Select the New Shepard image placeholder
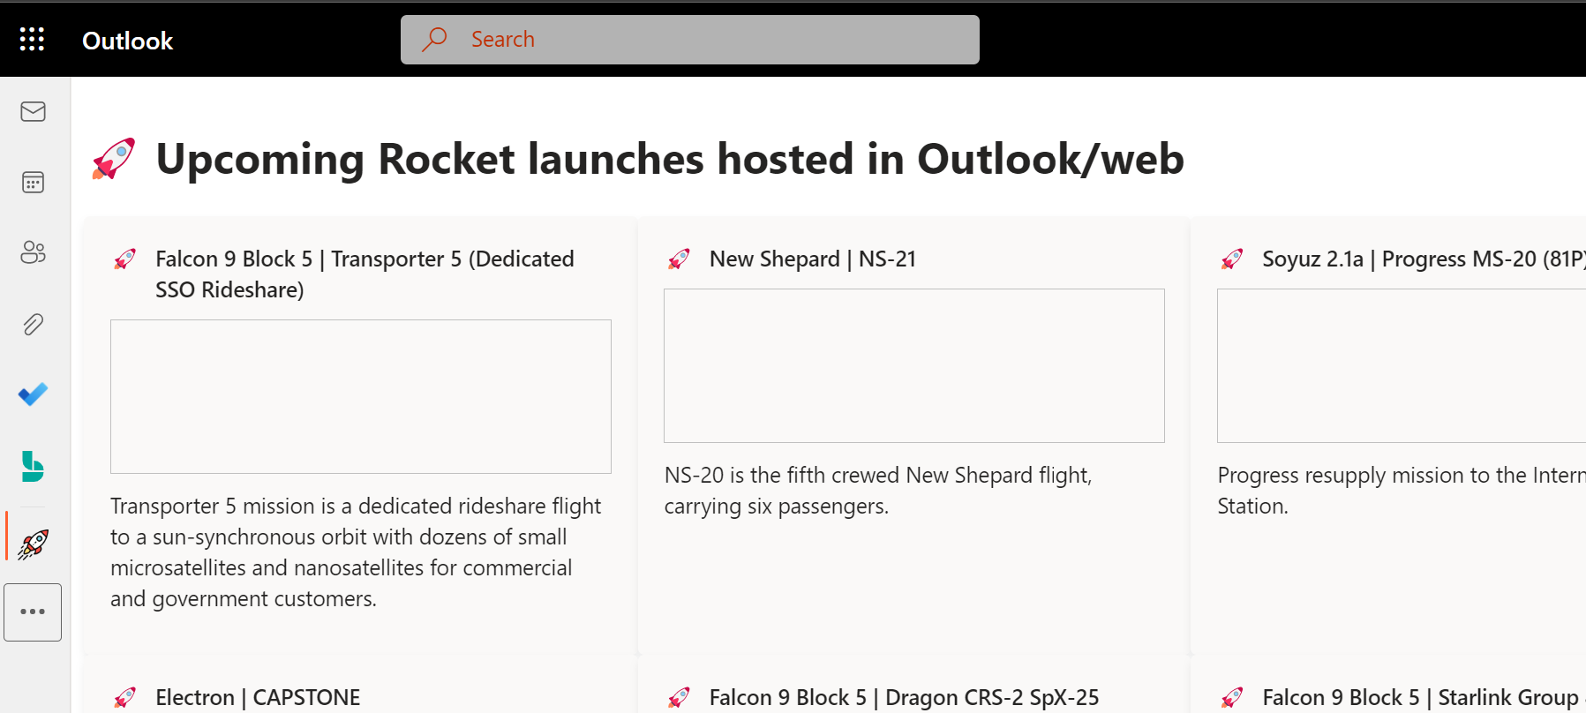The image size is (1586, 713). 913,365
